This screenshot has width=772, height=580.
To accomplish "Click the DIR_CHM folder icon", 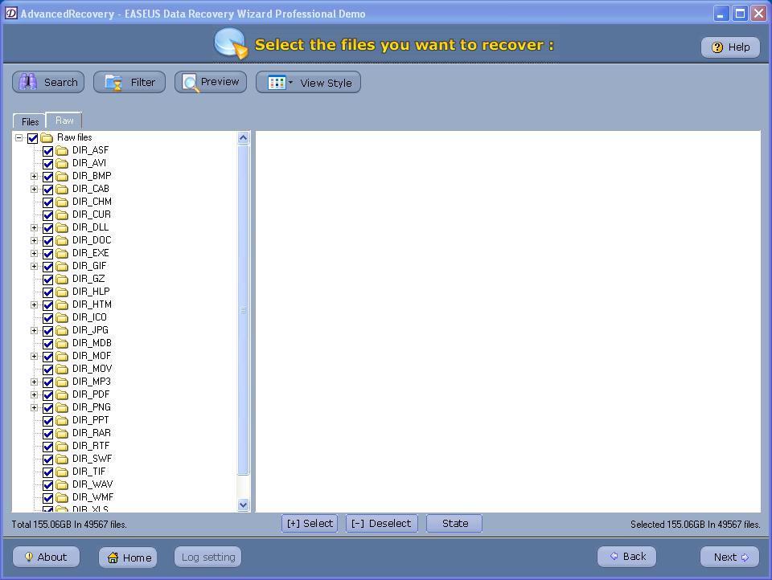I will point(62,202).
